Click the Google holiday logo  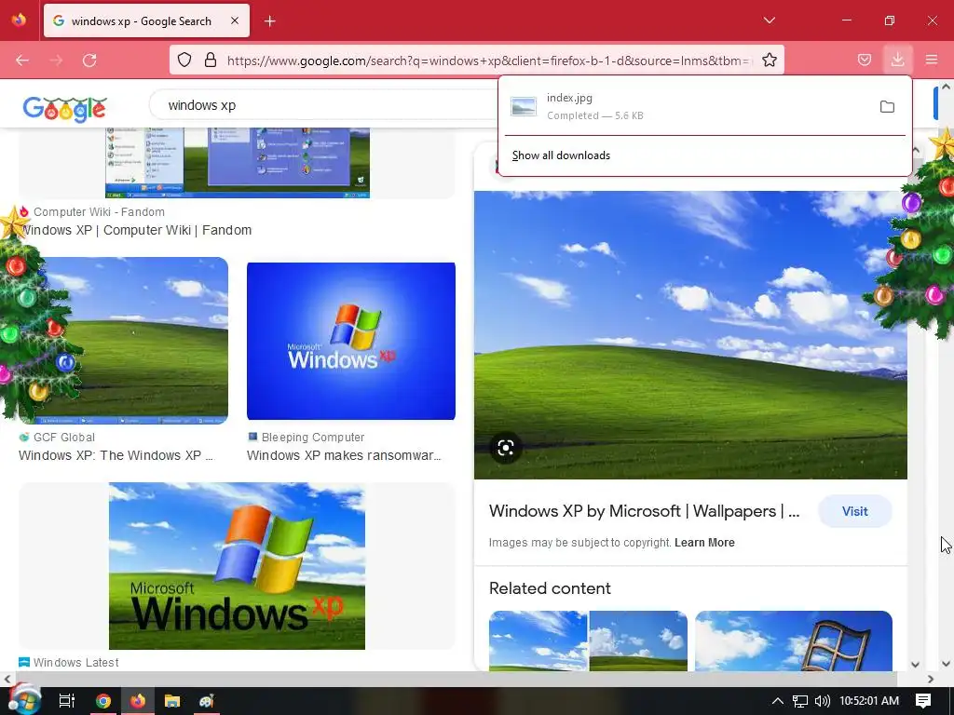[x=65, y=108]
